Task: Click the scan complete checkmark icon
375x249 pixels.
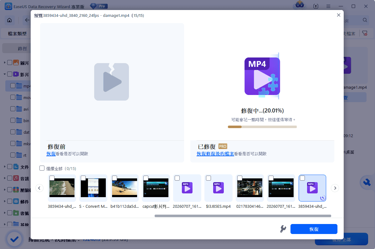Action: 14,239
